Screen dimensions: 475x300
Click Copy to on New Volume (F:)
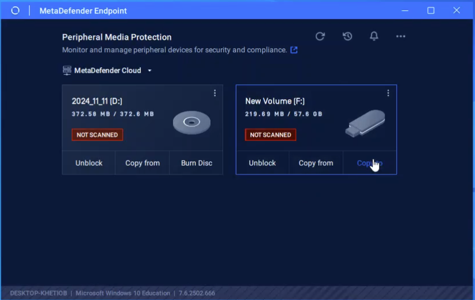[x=370, y=163]
